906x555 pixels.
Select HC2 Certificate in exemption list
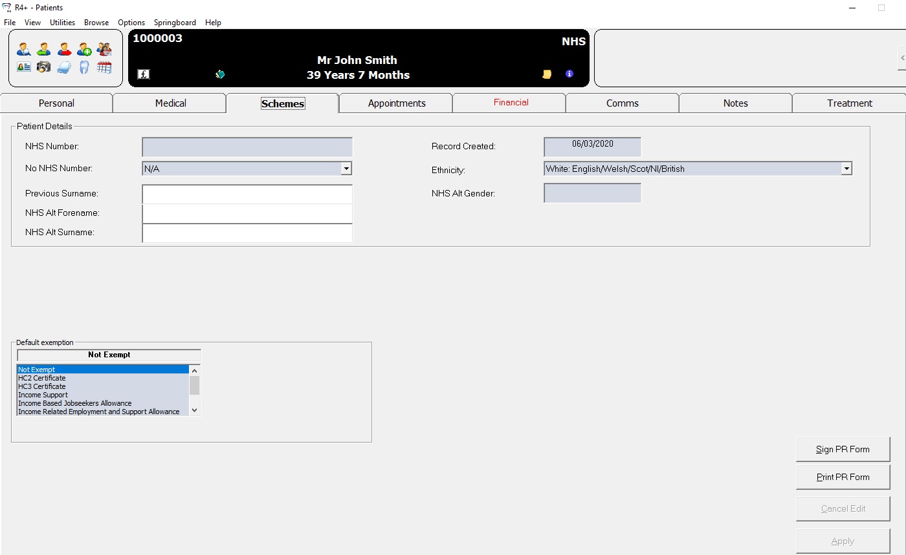(42, 378)
